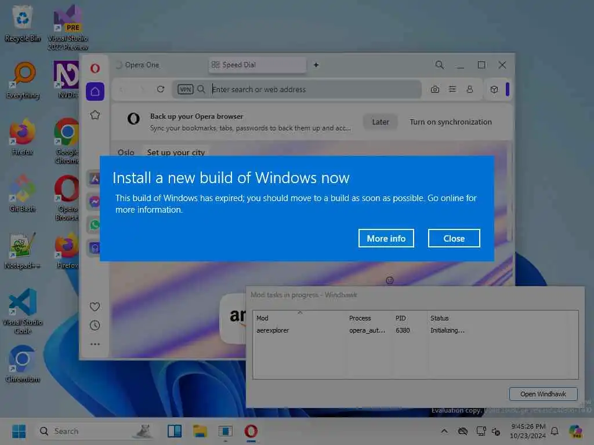The width and height of the screenshot is (594, 445).
Task: Click Process column header in Windhawk
Action: click(x=370, y=318)
